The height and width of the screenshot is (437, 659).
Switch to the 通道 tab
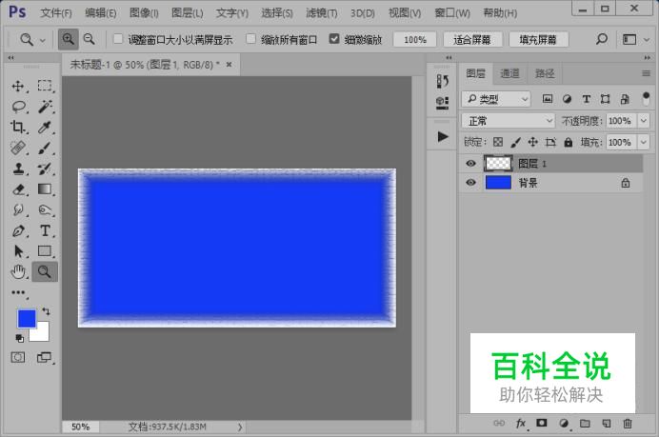509,74
